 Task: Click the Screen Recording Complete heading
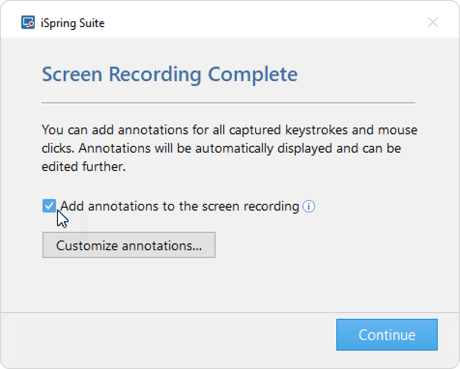(x=170, y=74)
